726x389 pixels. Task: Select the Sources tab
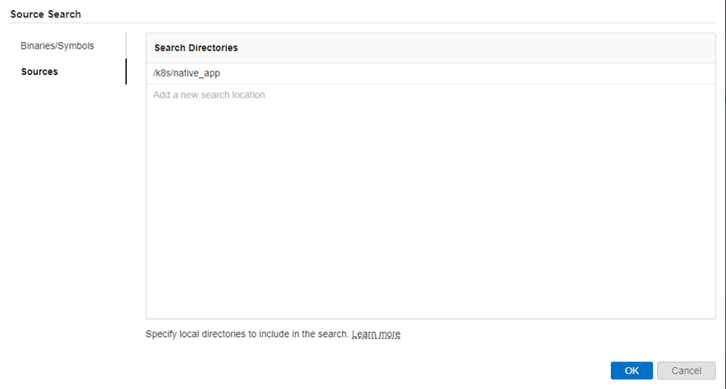tap(39, 71)
